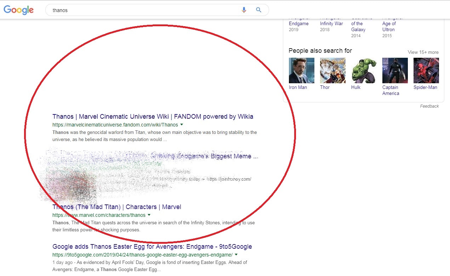Click the search box containing thanos
The height and width of the screenshot is (276, 450).
142,10
